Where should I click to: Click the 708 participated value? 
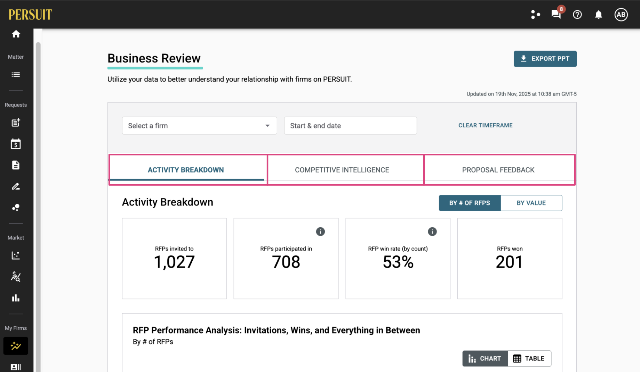point(286,262)
